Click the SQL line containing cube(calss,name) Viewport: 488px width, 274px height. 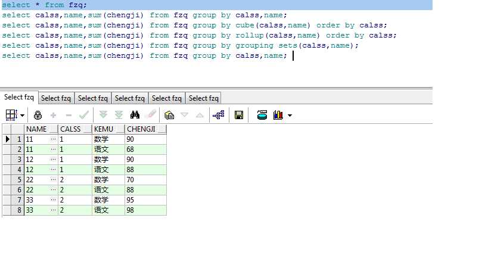pyautogui.click(x=194, y=25)
